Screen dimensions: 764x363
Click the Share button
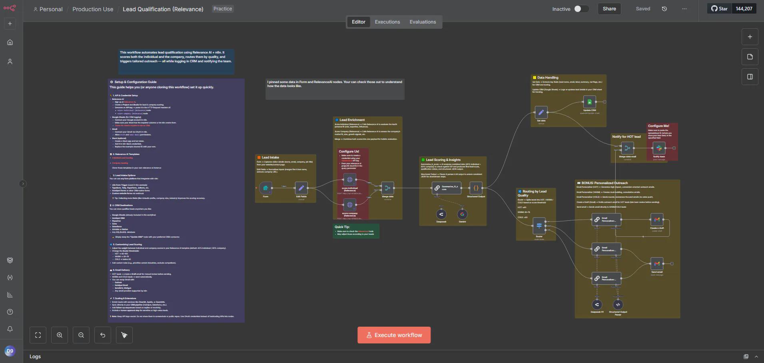[609, 9]
